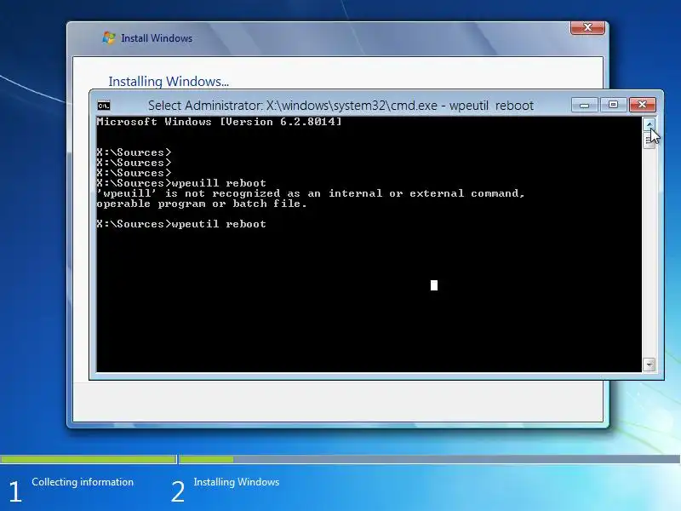Minimize the command prompt window
Screen dimensions: 681x511
click(x=584, y=105)
